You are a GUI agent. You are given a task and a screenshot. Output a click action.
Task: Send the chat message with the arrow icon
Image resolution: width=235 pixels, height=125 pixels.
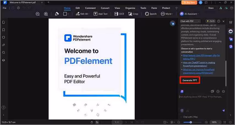(223, 111)
